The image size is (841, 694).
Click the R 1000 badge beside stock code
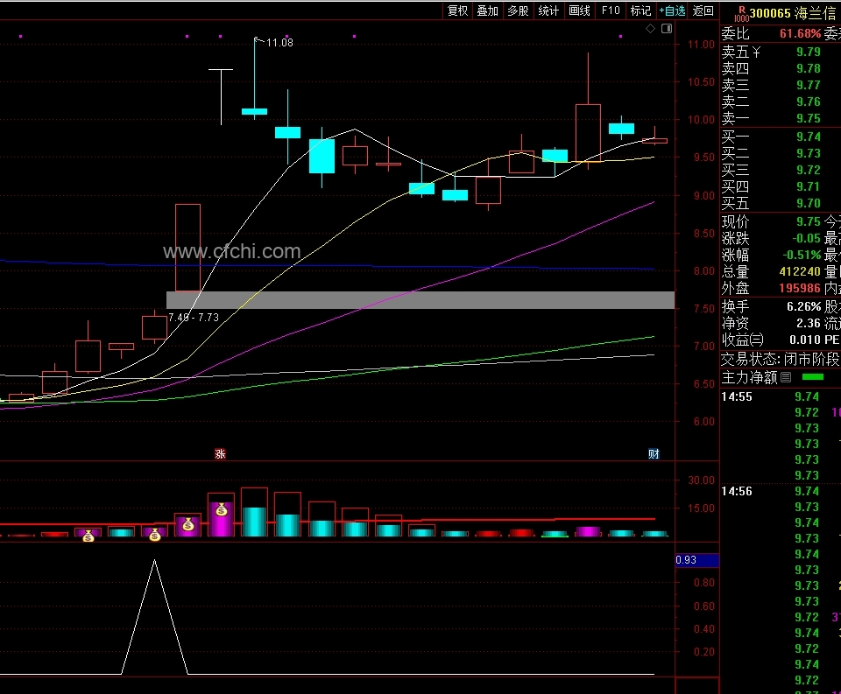point(742,13)
